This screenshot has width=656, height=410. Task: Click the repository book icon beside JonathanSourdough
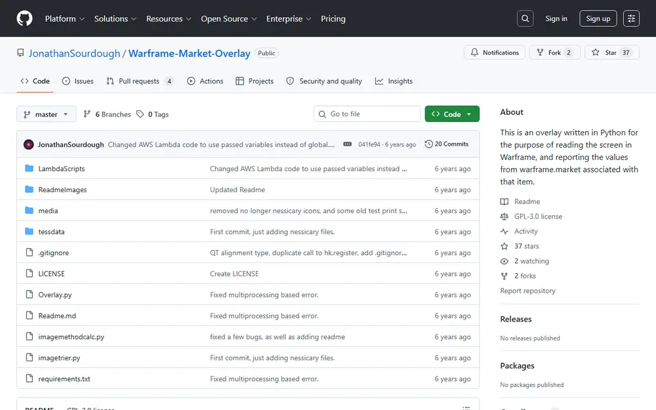(20, 53)
